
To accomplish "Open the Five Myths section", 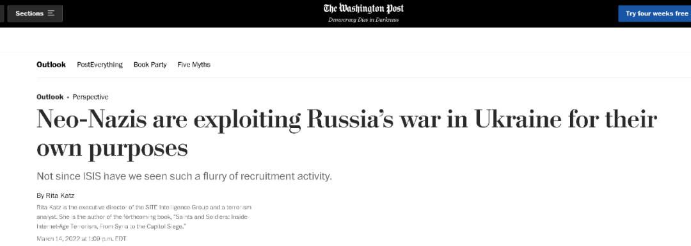I will click(x=194, y=65).
